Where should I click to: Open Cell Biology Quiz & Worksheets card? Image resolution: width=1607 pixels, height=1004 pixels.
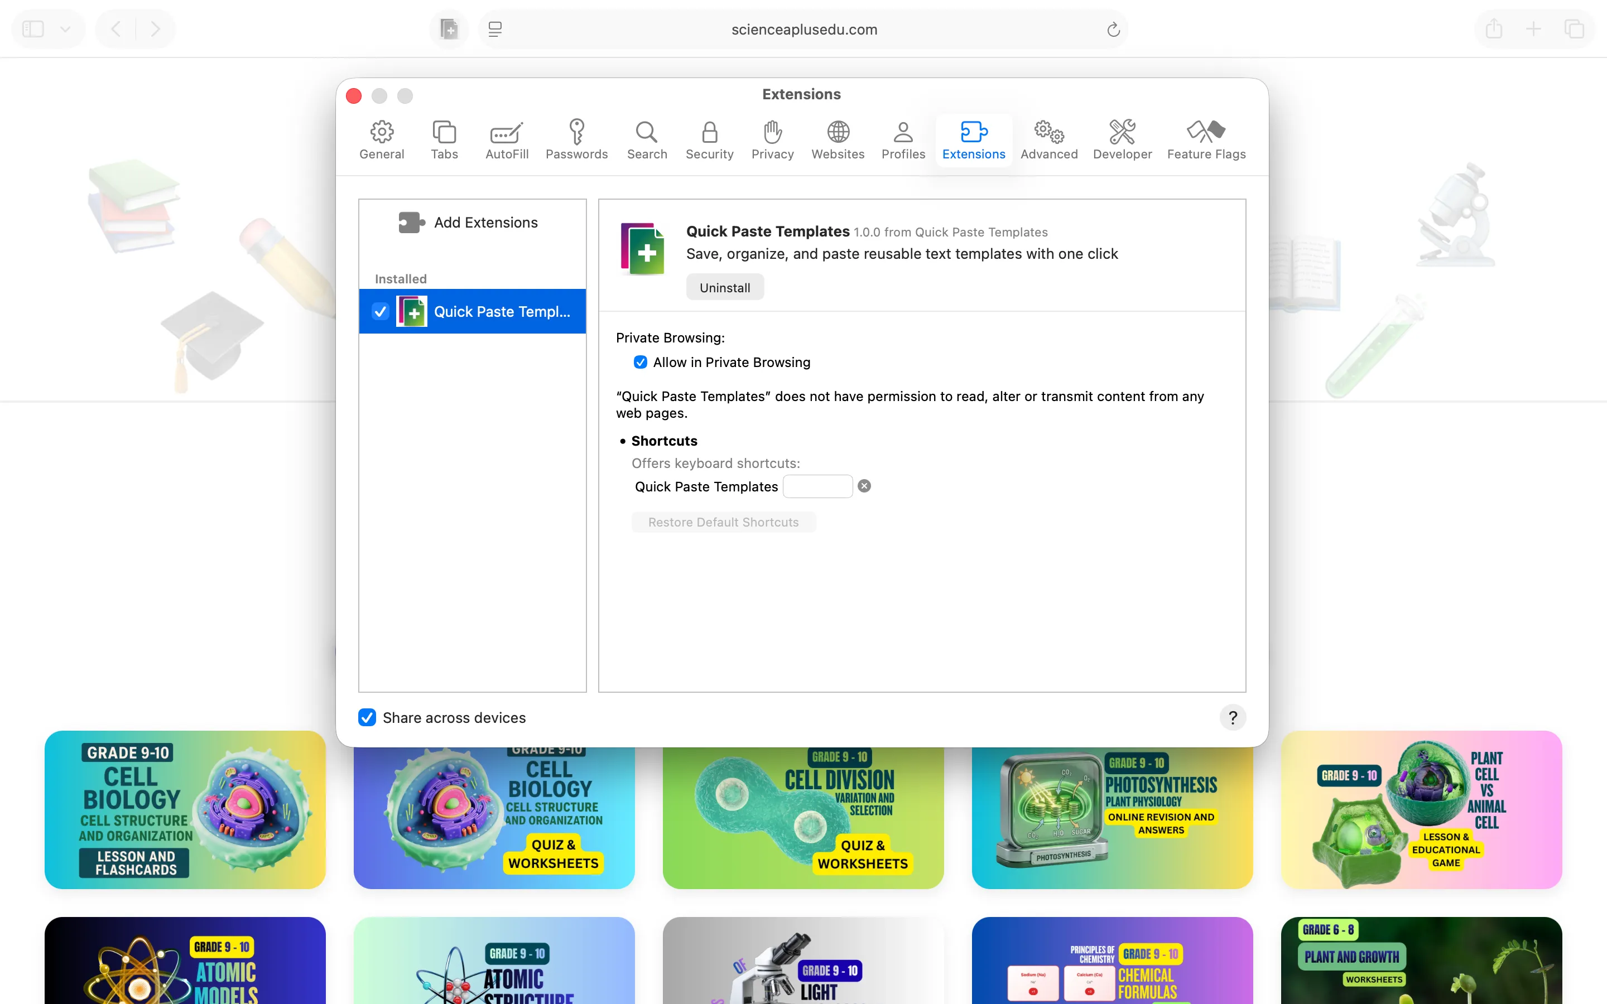pos(494,817)
